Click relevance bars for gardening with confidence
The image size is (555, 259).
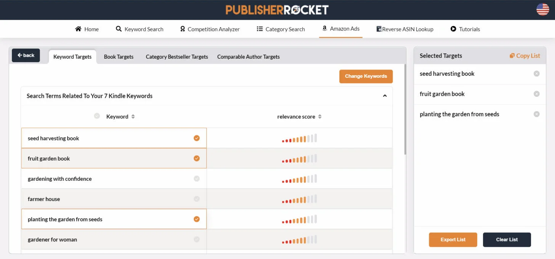[300, 179]
